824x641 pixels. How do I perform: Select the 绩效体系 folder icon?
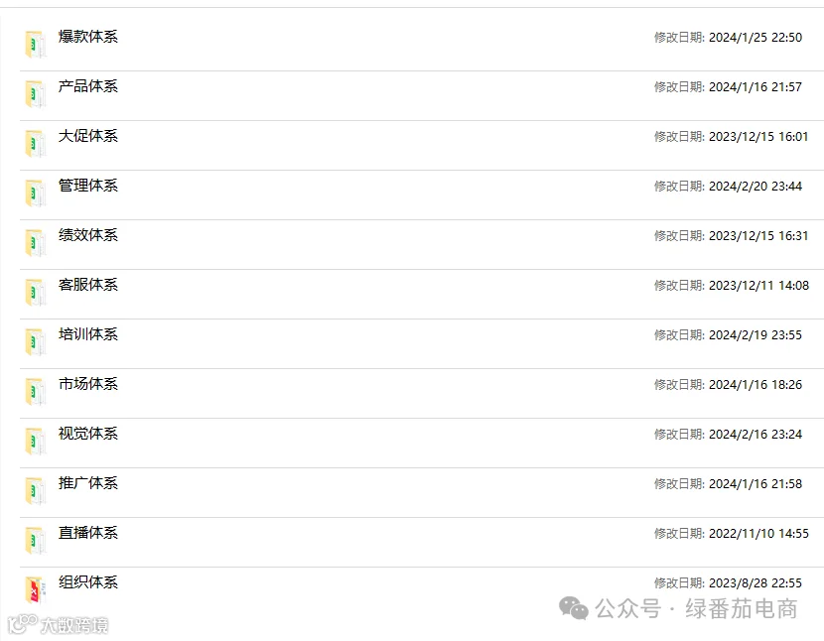click(x=35, y=243)
